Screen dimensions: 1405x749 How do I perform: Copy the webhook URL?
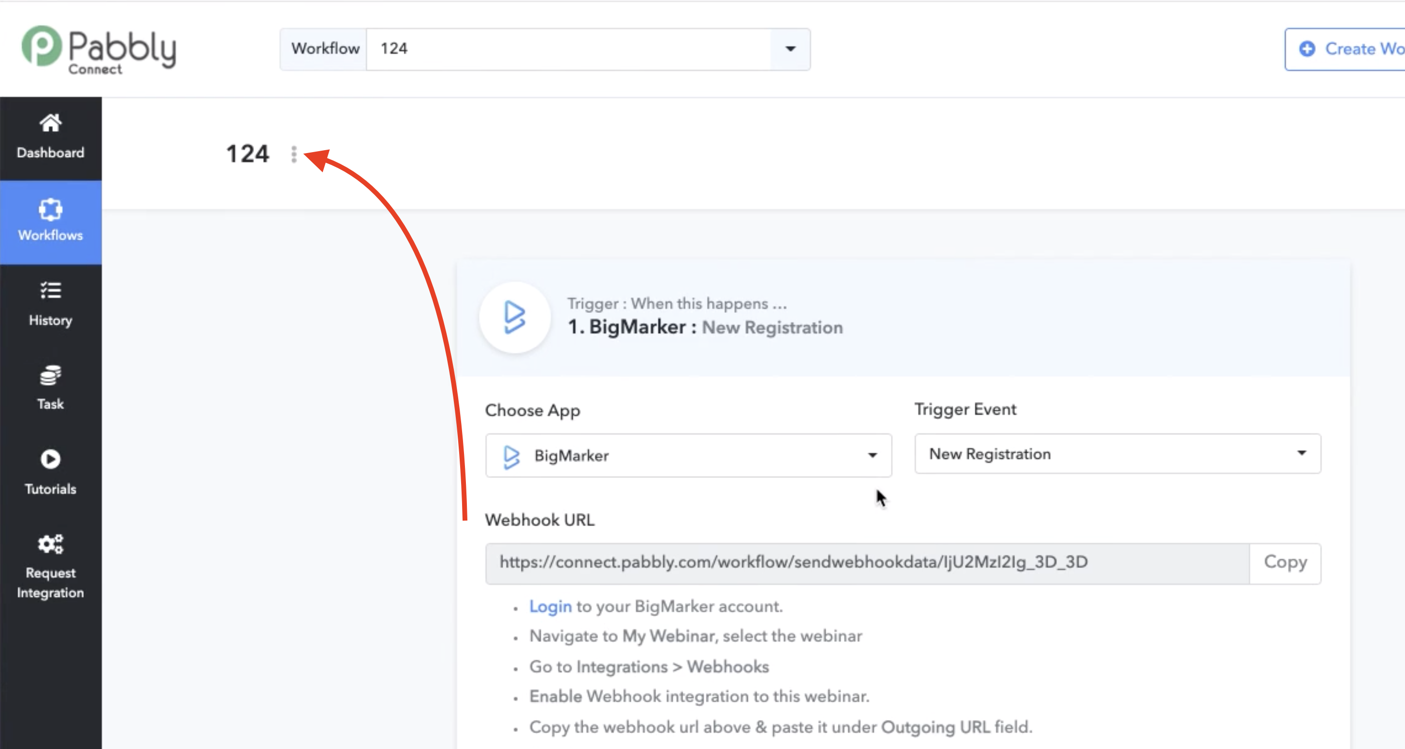click(x=1285, y=563)
